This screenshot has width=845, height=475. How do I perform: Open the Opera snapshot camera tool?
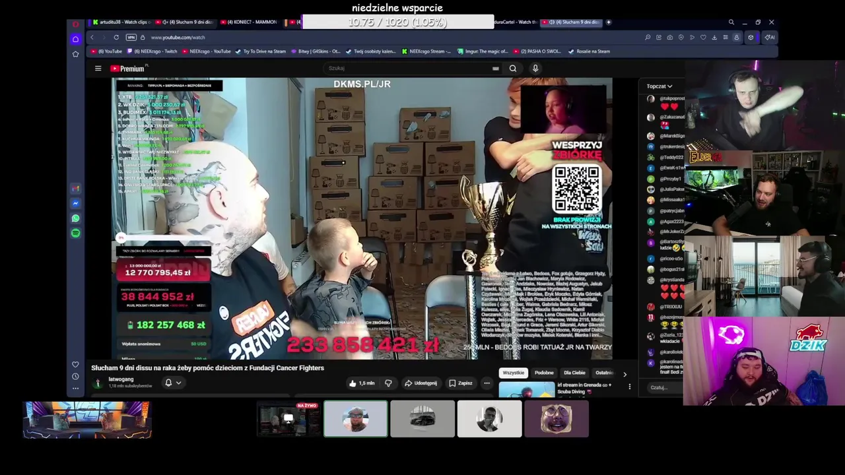pos(670,38)
